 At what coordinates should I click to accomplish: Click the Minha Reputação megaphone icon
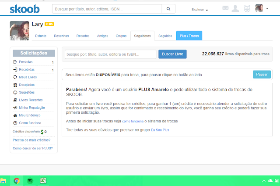point(15,108)
